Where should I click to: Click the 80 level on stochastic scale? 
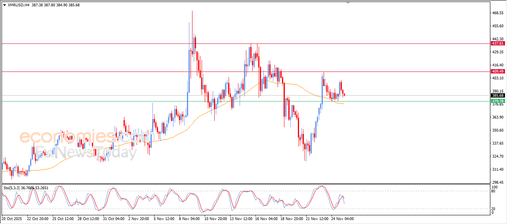coord(494,191)
